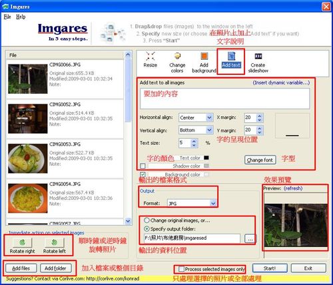Pick the black Text color swatch
Image resolution: width=333 pixels, height=285 pixels.
[x=206, y=157]
